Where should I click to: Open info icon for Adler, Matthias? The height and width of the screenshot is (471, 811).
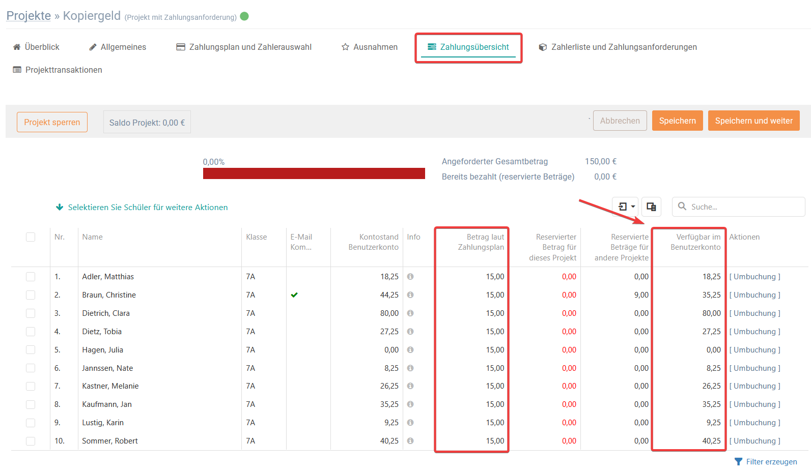pos(410,277)
